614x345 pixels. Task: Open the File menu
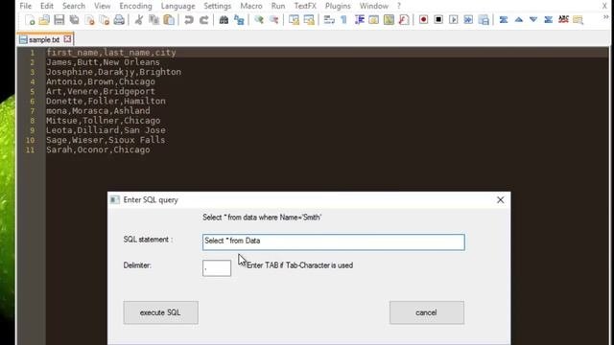click(x=26, y=6)
